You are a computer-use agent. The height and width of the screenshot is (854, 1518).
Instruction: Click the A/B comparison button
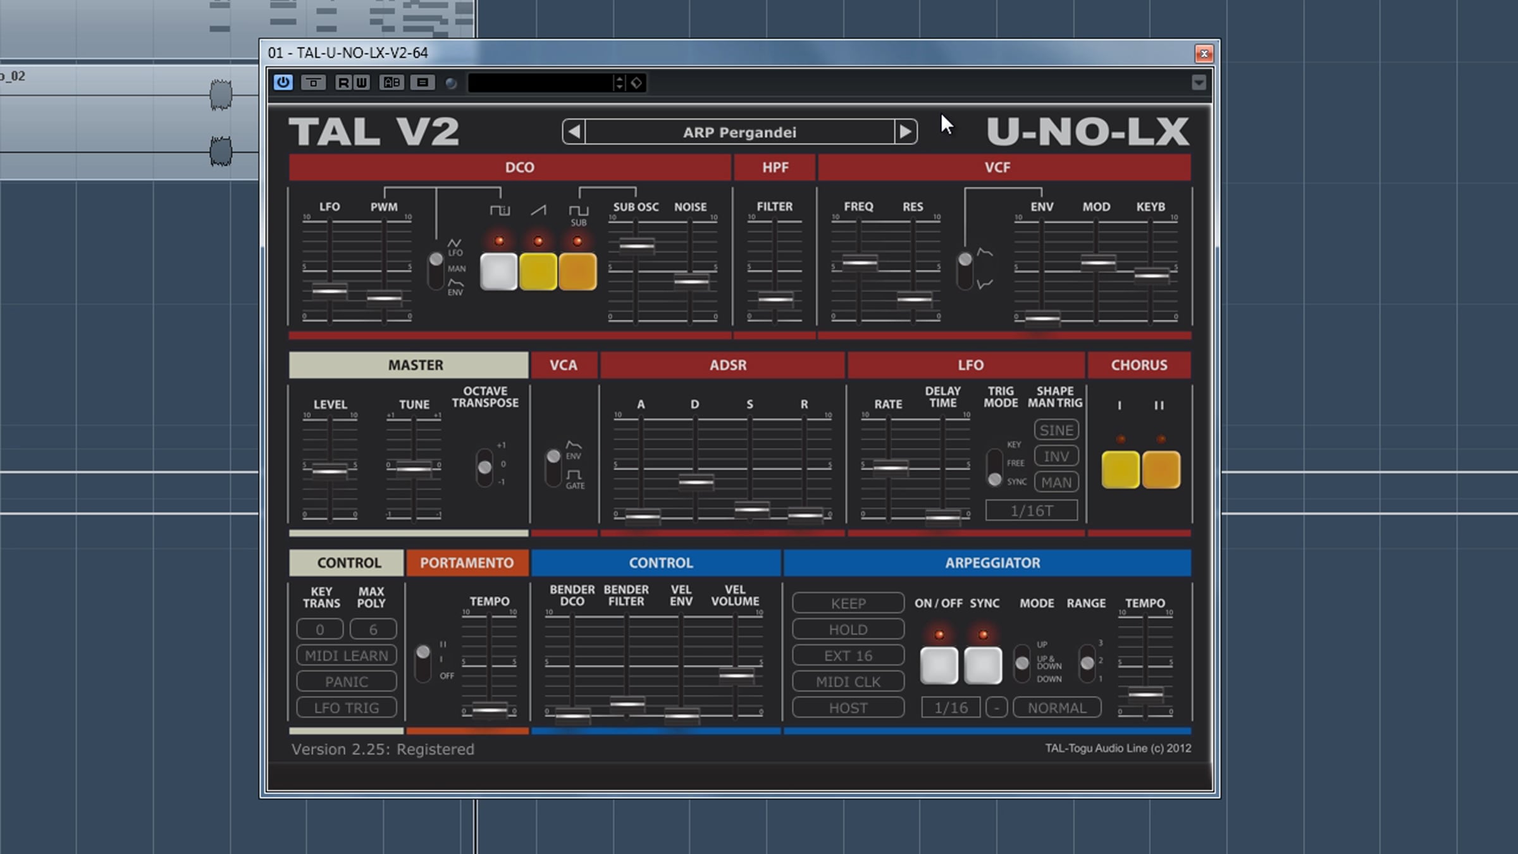coord(392,82)
